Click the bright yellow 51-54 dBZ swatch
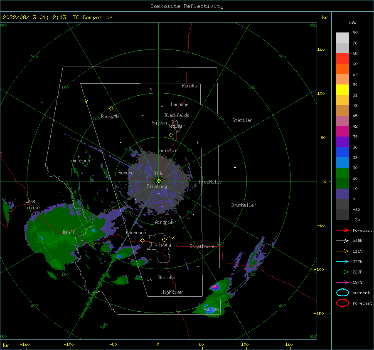Image resolution: width=374 pixels, height=350 pixels. coord(342,90)
